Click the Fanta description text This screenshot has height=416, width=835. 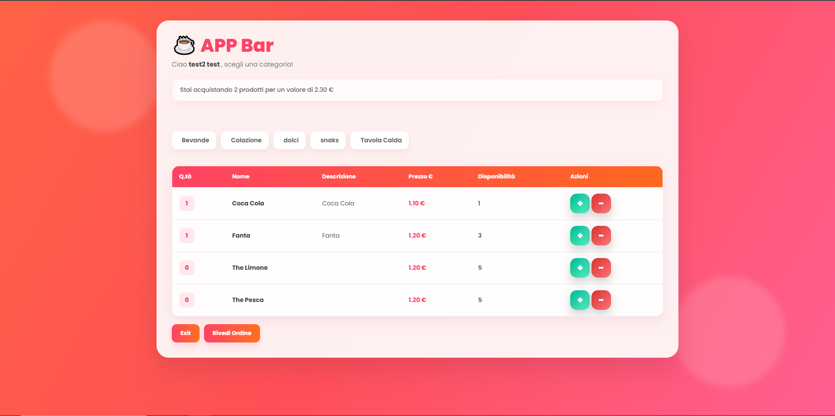[331, 235]
